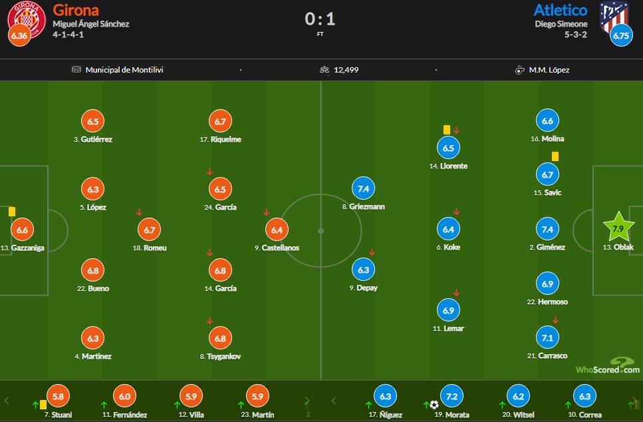
Task: Open the Diego Simeone manager link
Action: 561,24
